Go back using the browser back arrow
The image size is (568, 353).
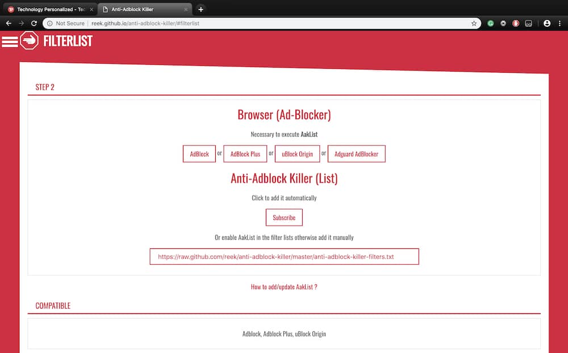tap(9, 23)
